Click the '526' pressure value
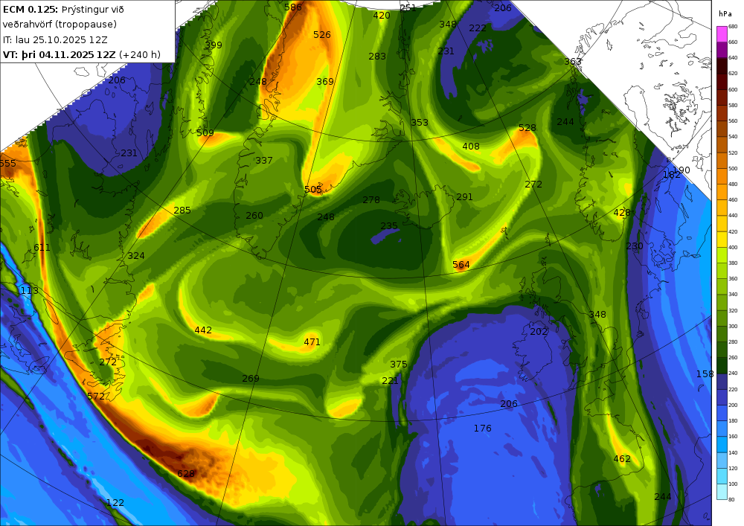 322,35
